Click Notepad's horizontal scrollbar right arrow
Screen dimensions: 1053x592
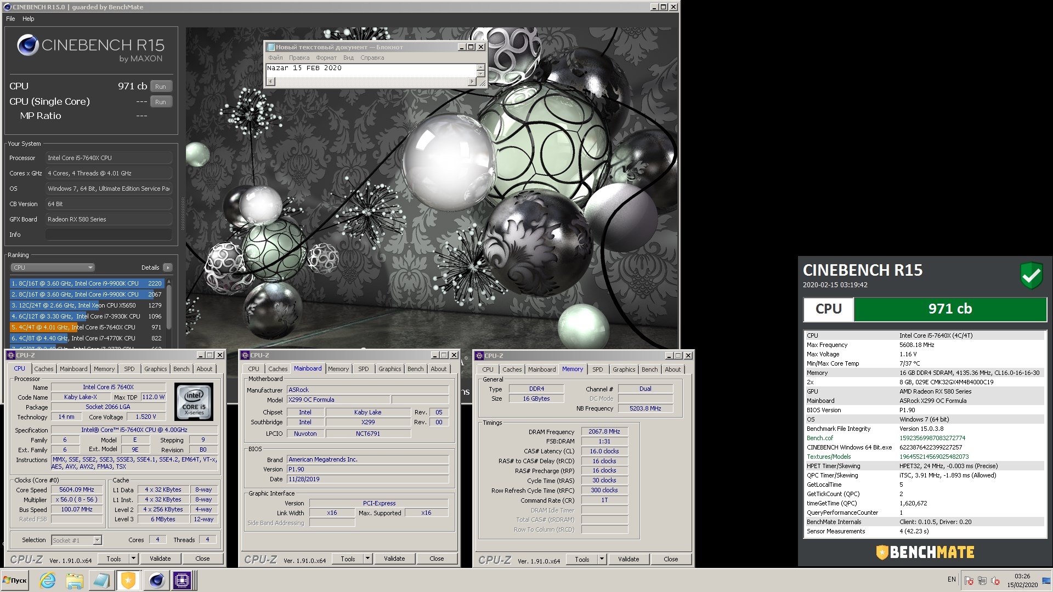tap(472, 82)
